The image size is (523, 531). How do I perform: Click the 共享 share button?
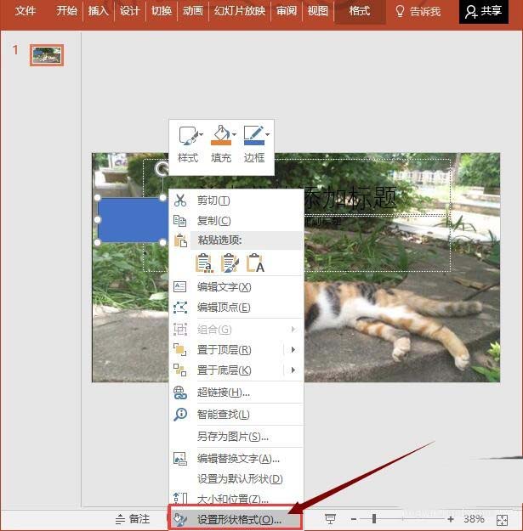(484, 11)
